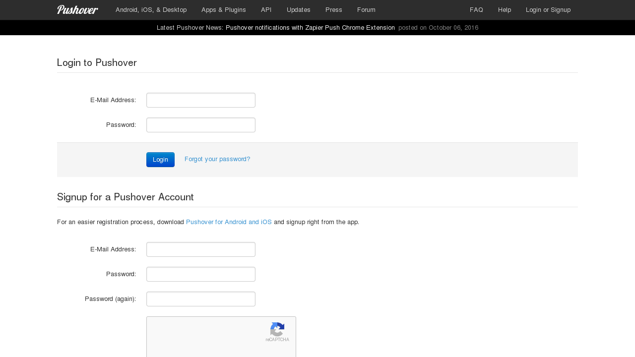Focus the signup E-Mail Address field
The width and height of the screenshot is (635, 357).
(201, 249)
